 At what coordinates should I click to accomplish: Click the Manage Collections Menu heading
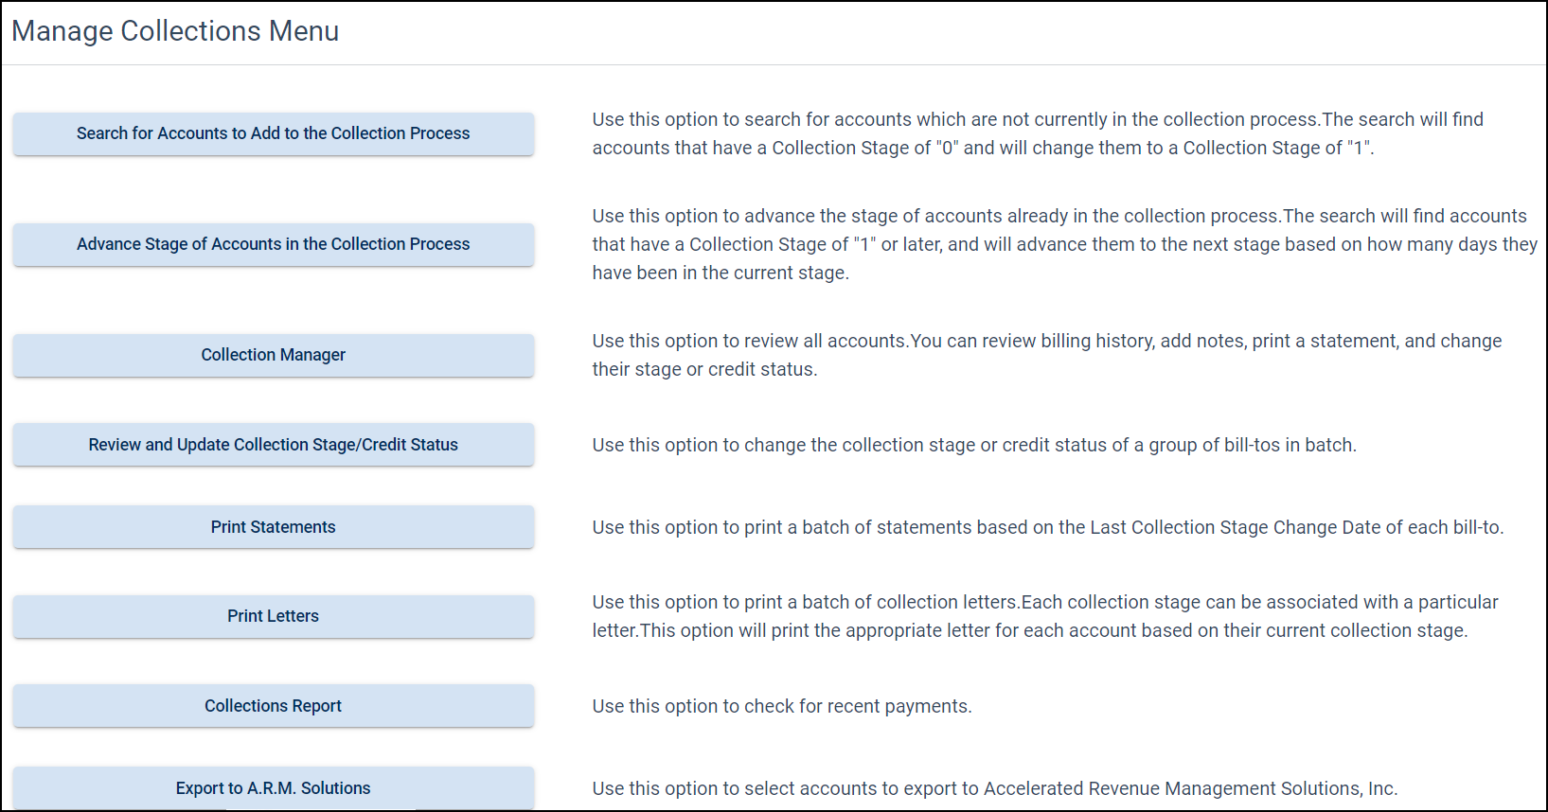pyautogui.click(x=175, y=31)
